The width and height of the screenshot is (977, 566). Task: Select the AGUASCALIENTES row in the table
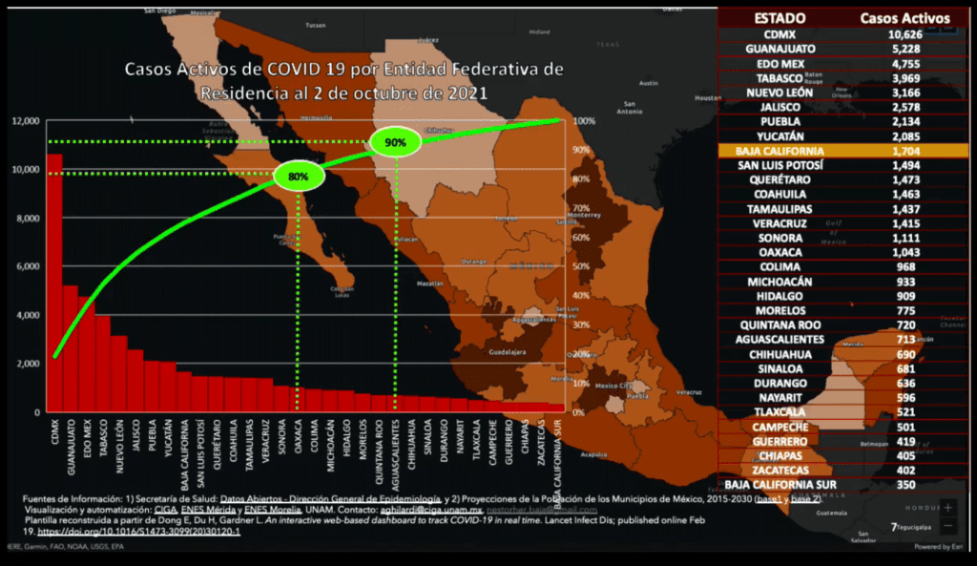[843, 339]
